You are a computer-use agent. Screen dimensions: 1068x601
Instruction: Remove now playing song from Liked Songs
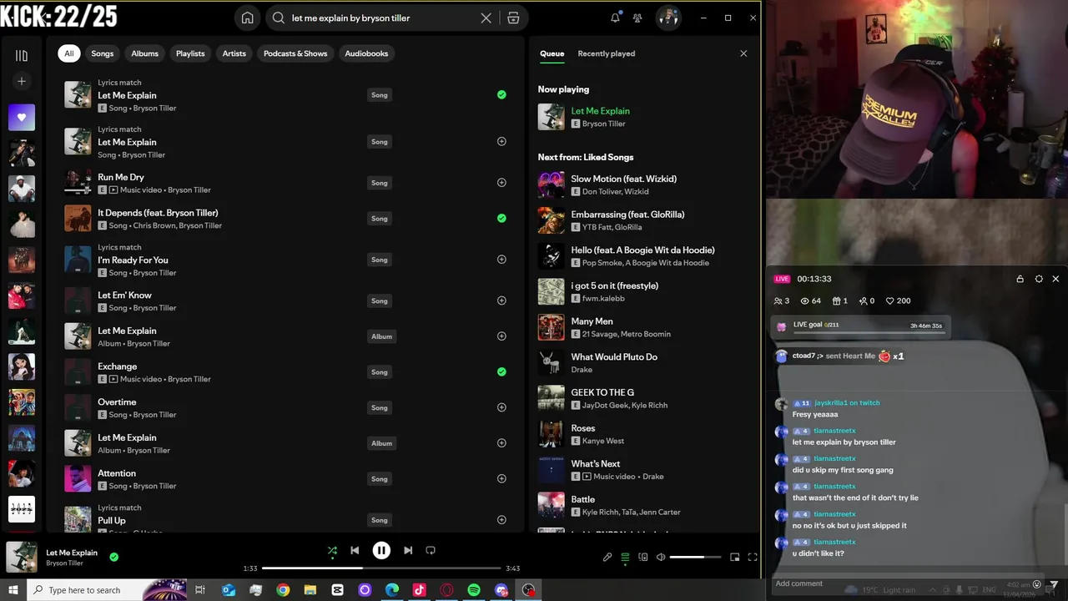coord(113,557)
